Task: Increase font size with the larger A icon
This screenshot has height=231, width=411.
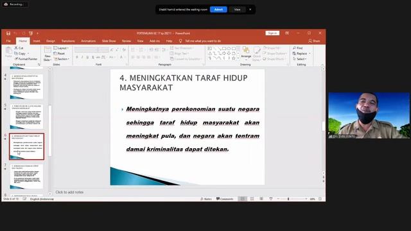Action: (112, 49)
